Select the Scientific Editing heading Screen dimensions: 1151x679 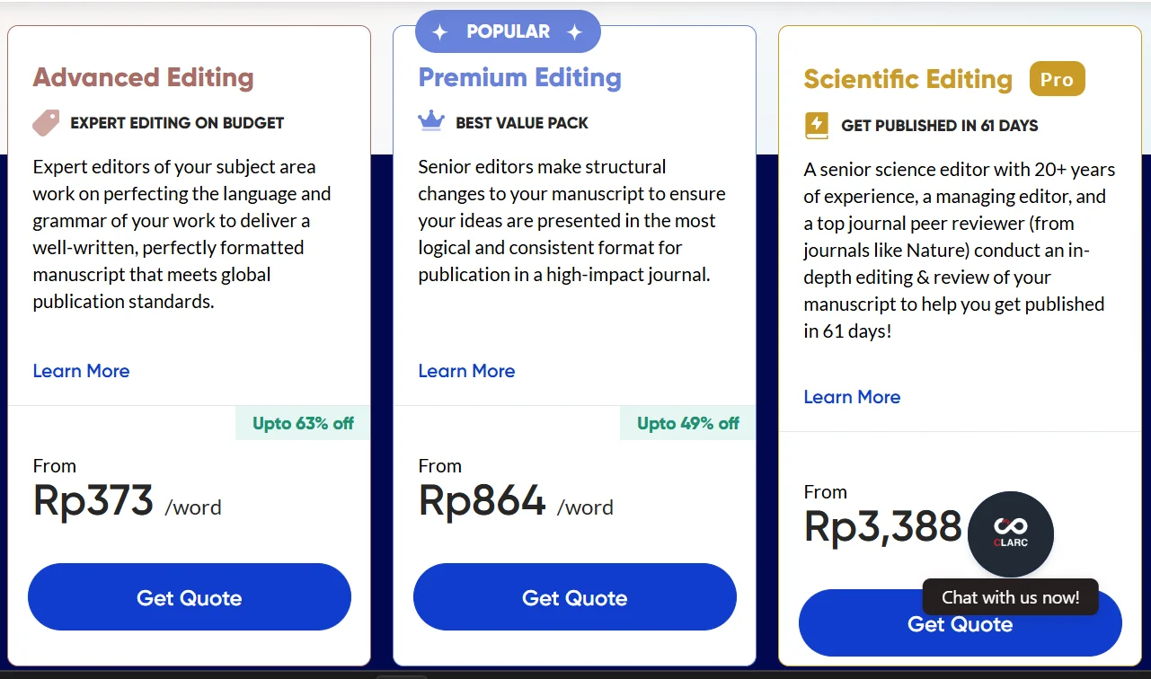[908, 79]
